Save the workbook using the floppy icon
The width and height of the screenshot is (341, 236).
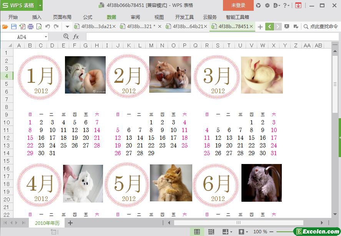pos(14,27)
